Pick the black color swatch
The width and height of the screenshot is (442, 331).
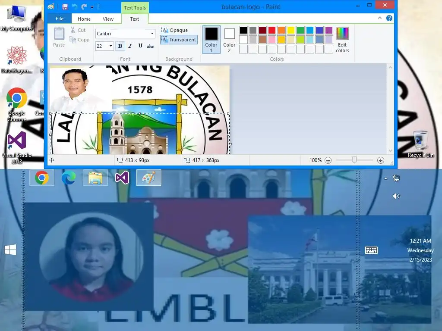pyautogui.click(x=243, y=30)
